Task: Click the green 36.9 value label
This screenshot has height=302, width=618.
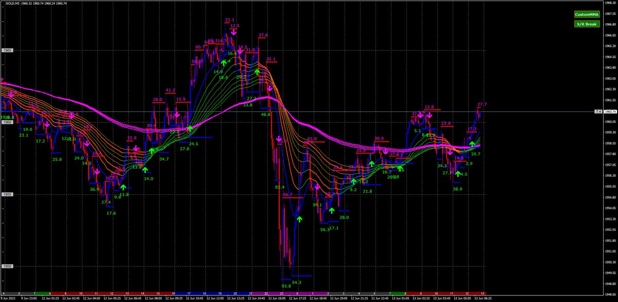Action: 94,190
